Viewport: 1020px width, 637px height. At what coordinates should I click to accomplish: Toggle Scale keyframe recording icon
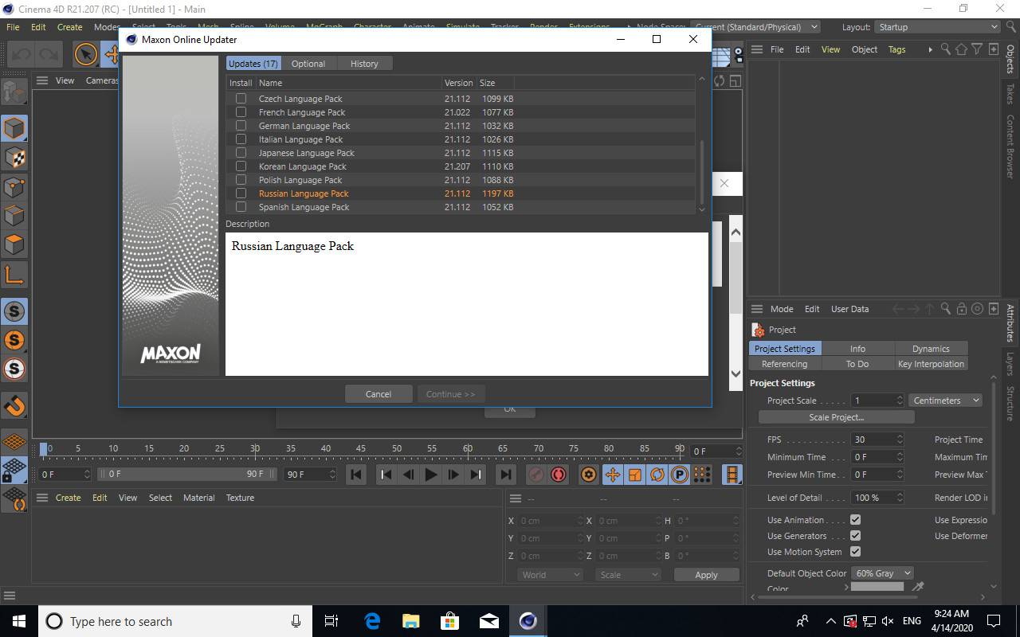pyautogui.click(x=634, y=475)
